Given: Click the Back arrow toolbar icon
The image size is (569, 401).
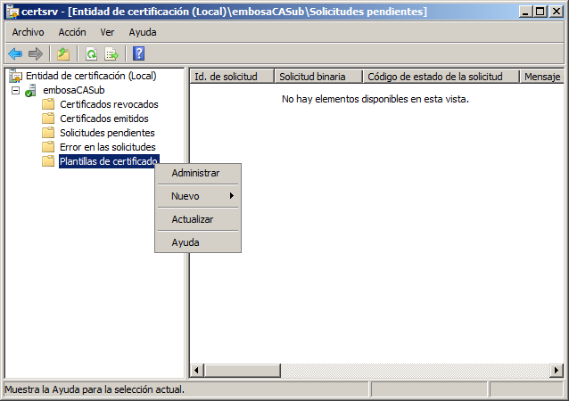Looking at the screenshot, I should click(x=15, y=53).
